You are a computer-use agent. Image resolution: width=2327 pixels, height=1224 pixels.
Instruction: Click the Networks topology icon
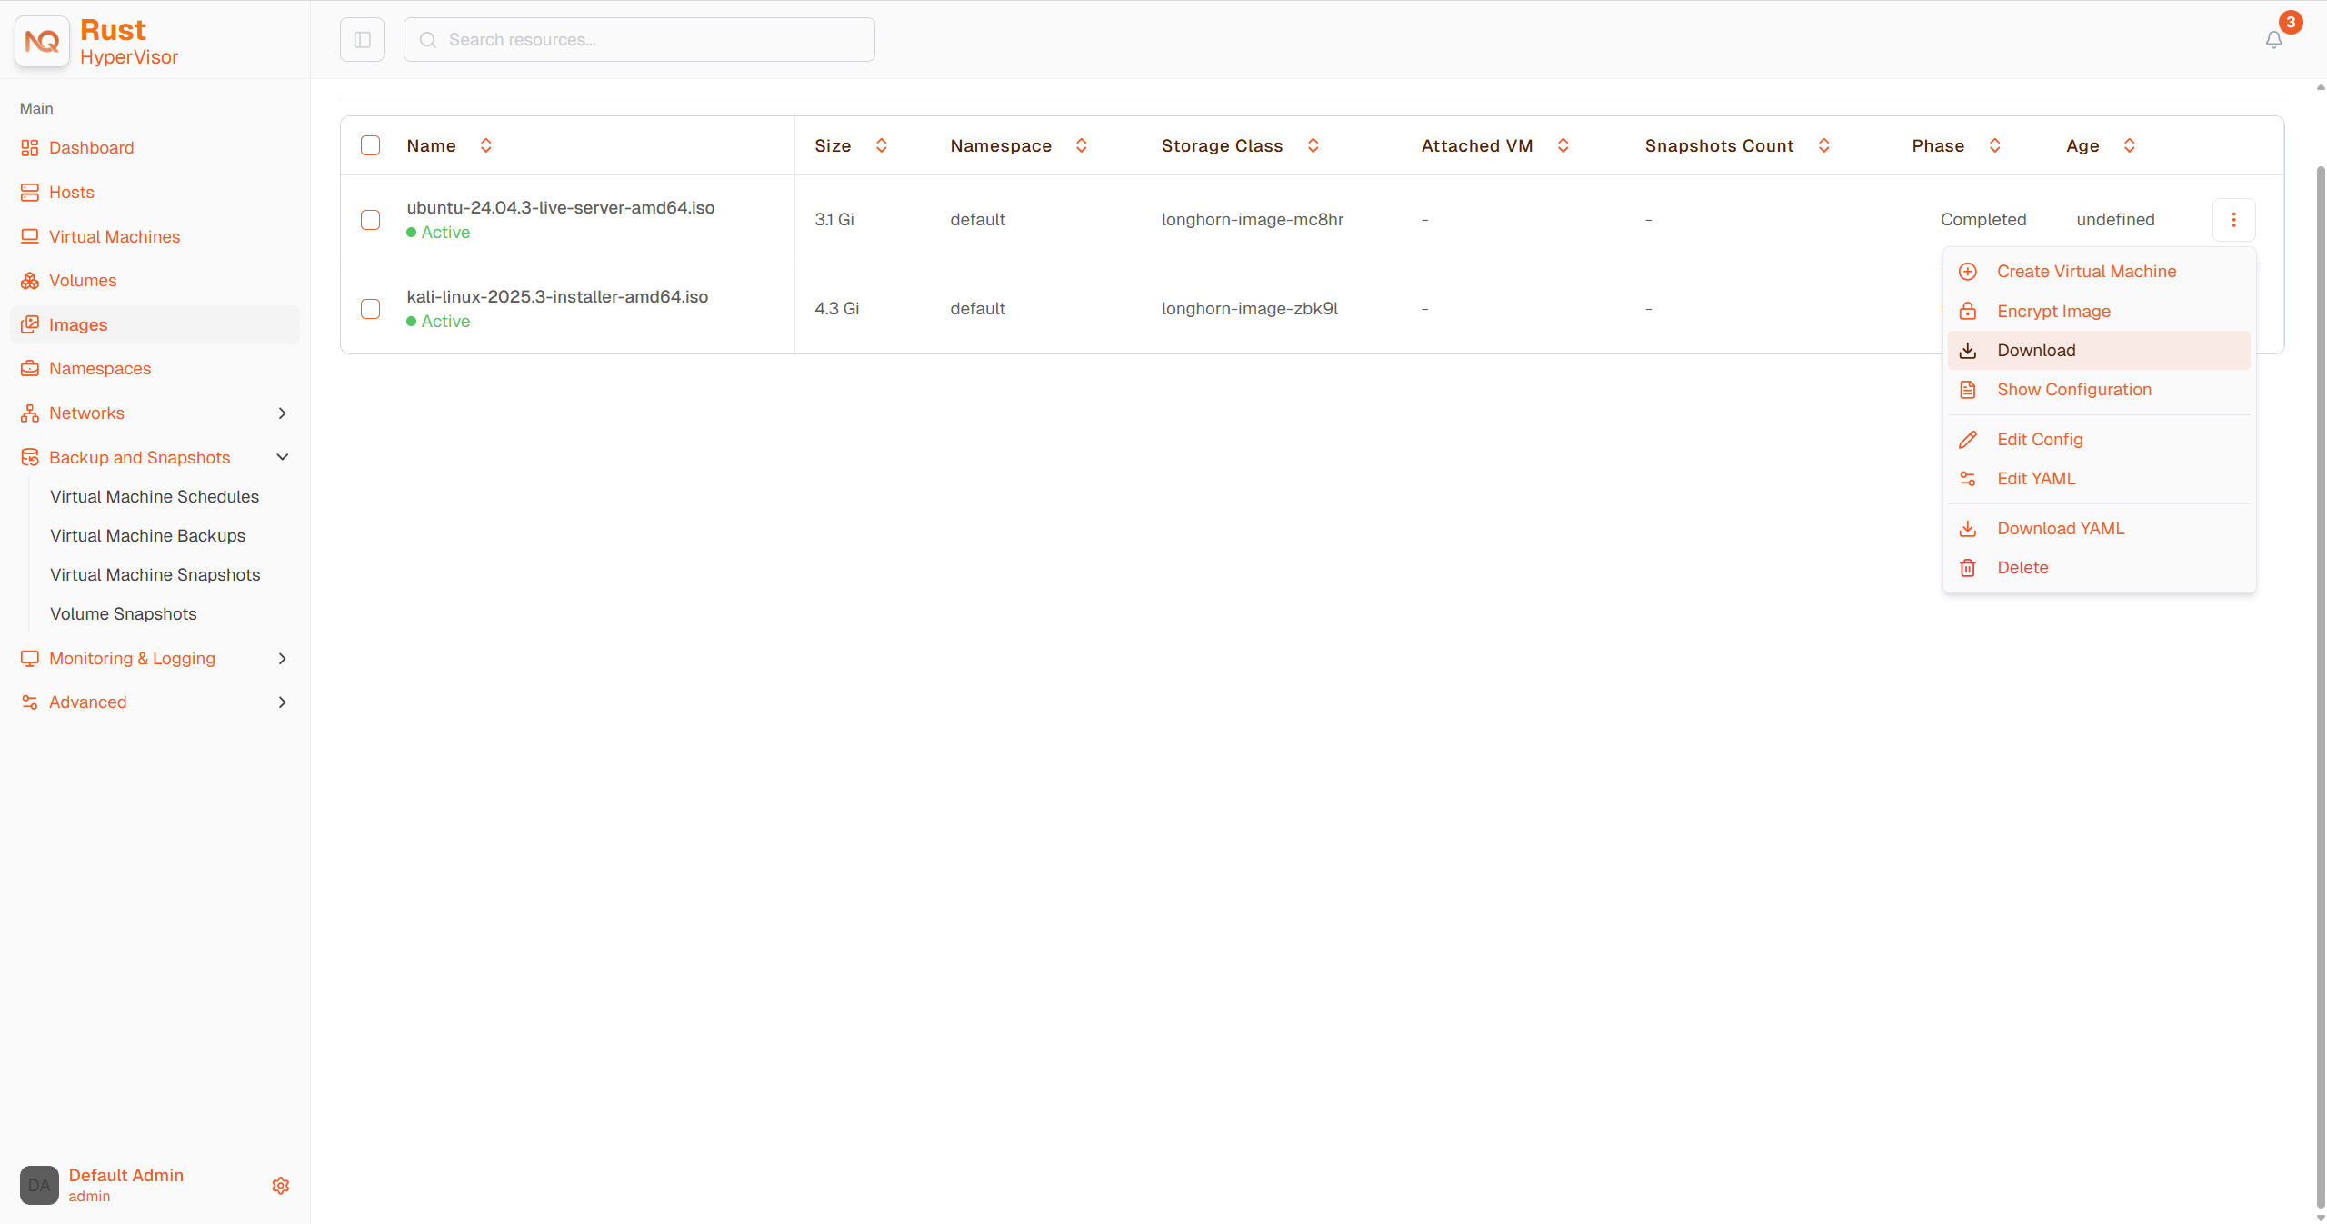tap(30, 413)
